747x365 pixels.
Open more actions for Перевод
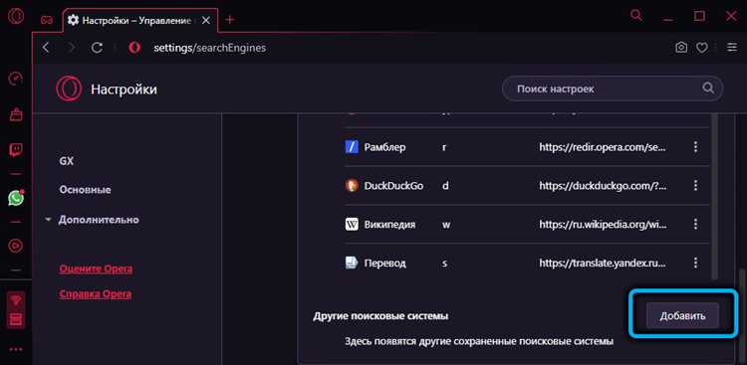(x=695, y=263)
